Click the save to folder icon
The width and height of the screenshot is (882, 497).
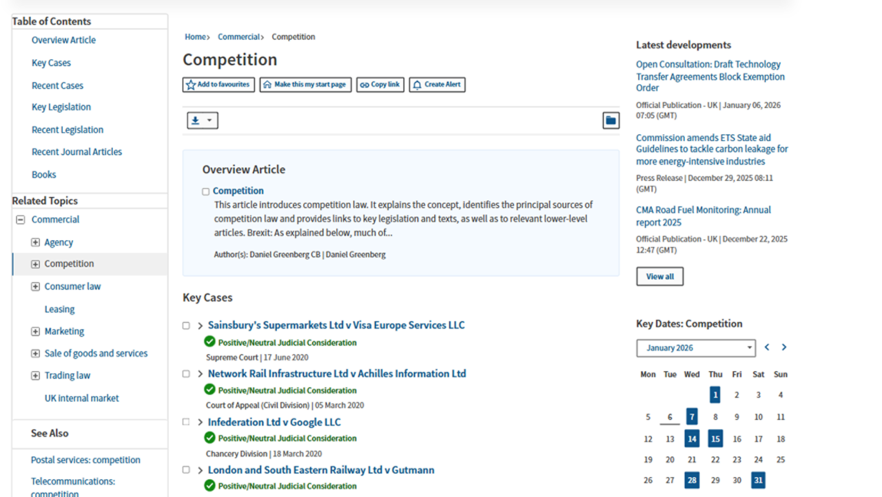coord(611,120)
